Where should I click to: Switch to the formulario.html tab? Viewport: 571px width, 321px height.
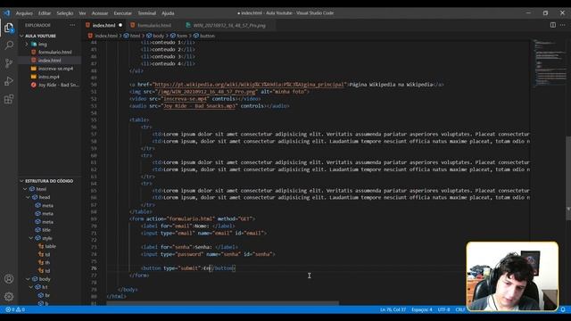coord(154,26)
